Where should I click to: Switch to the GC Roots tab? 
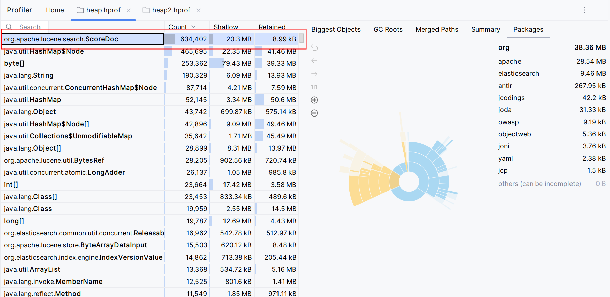[x=388, y=30]
